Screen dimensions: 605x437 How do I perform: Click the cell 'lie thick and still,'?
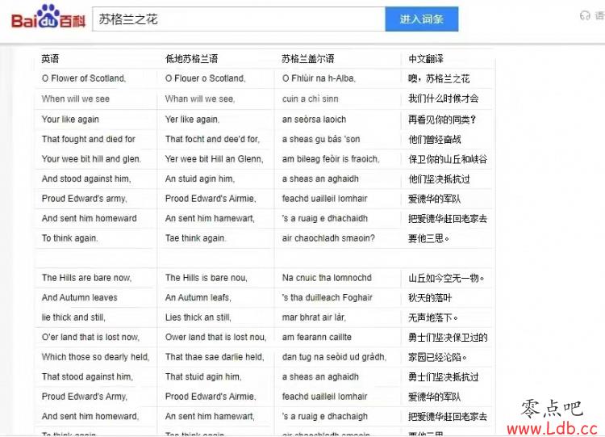click(x=73, y=317)
